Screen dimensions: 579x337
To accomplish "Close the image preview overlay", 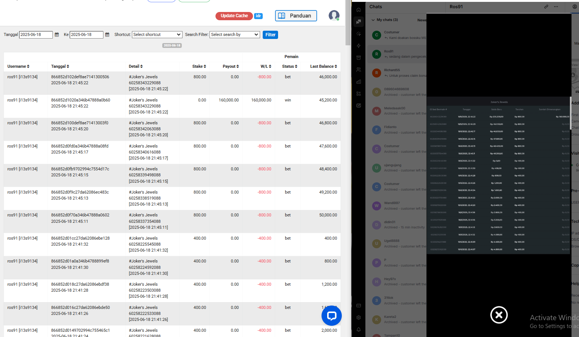I will pyautogui.click(x=499, y=315).
